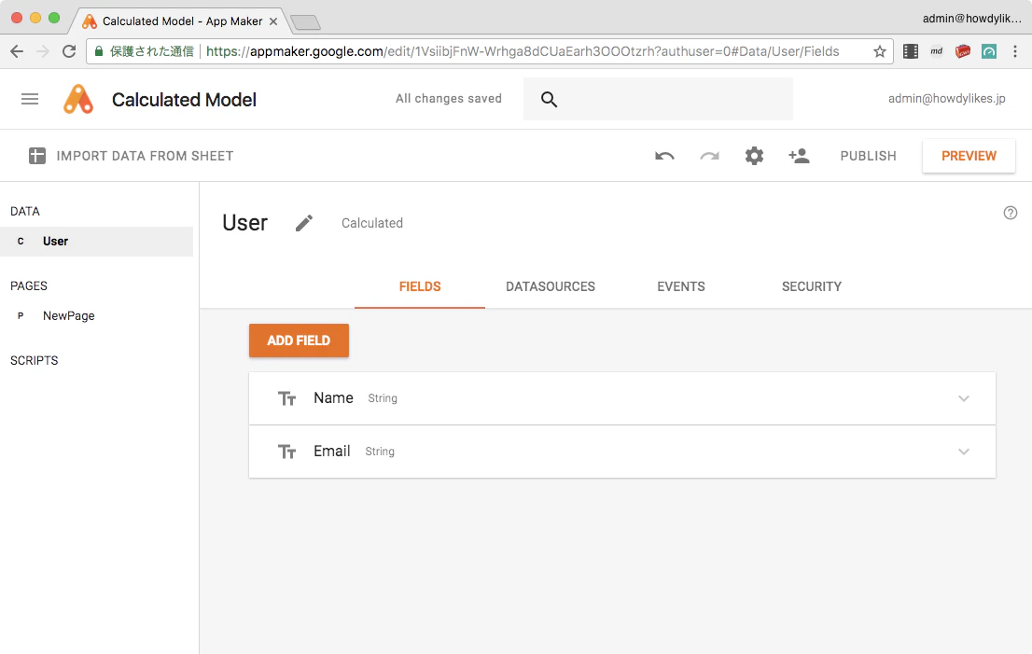Click the search magnifier icon
The height and width of the screenshot is (654, 1032).
pyautogui.click(x=549, y=99)
